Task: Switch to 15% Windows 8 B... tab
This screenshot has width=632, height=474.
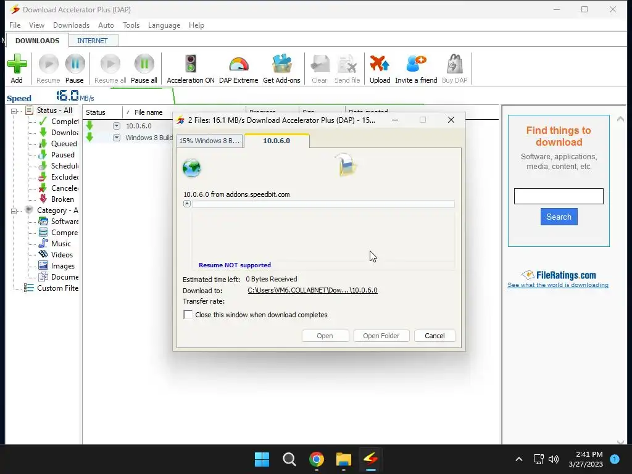Action: (x=210, y=141)
